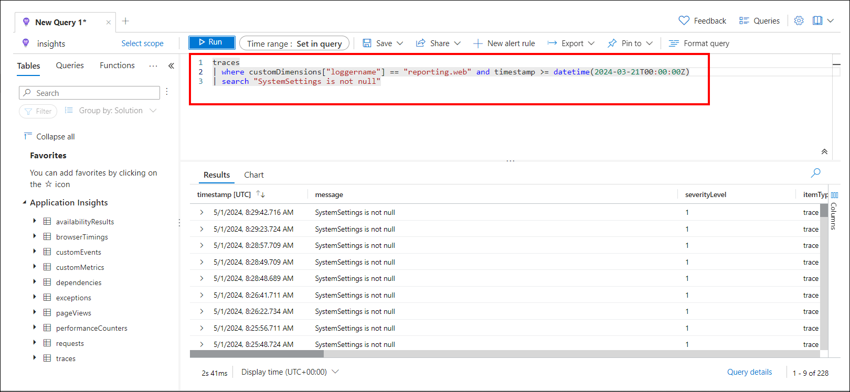The width and height of the screenshot is (850, 392).
Task: Select the customEvents table
Action: [x=79, y=252]
